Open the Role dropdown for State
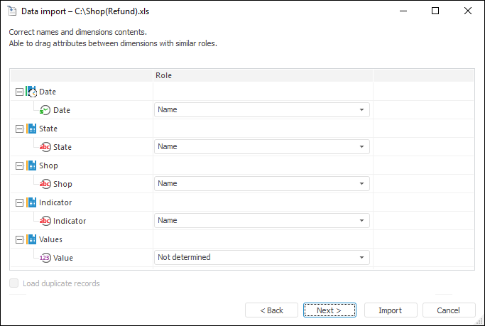Image resolution: width=485 pixels, height=326 pixels. (361, 147)
